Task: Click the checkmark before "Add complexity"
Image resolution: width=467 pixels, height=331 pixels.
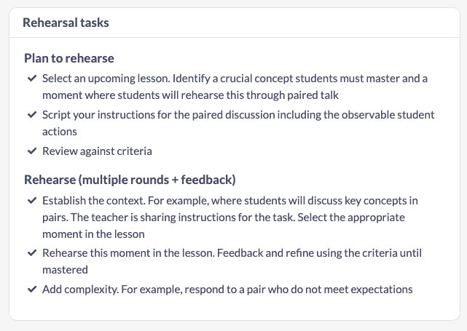Action: [31, 290]
